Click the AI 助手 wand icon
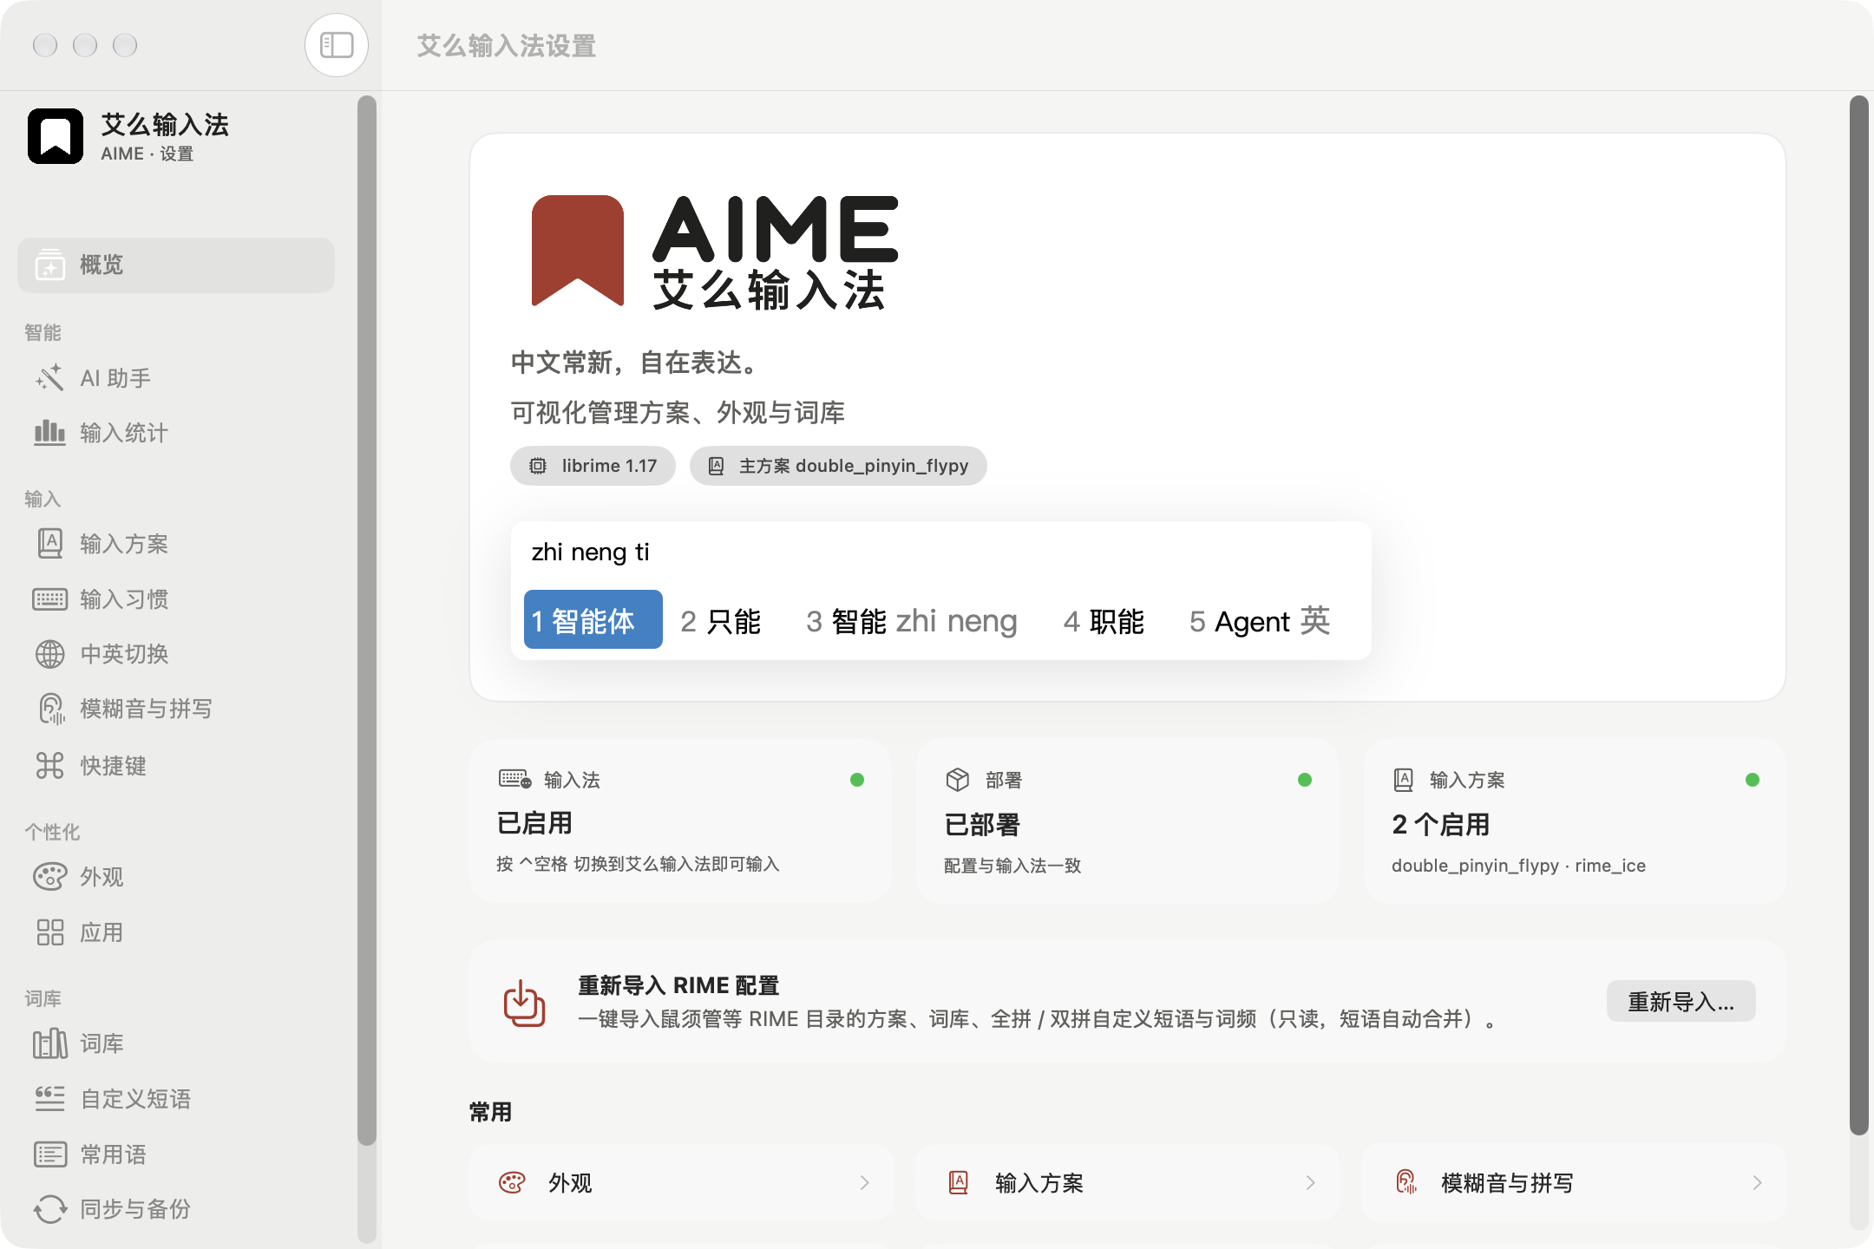 click(49, 378)
